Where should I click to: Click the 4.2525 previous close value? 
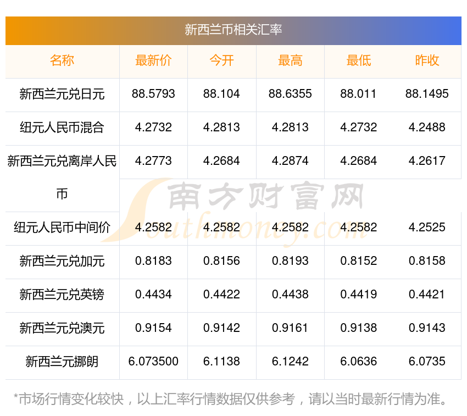pyautogui.click(x=427, y=228)
